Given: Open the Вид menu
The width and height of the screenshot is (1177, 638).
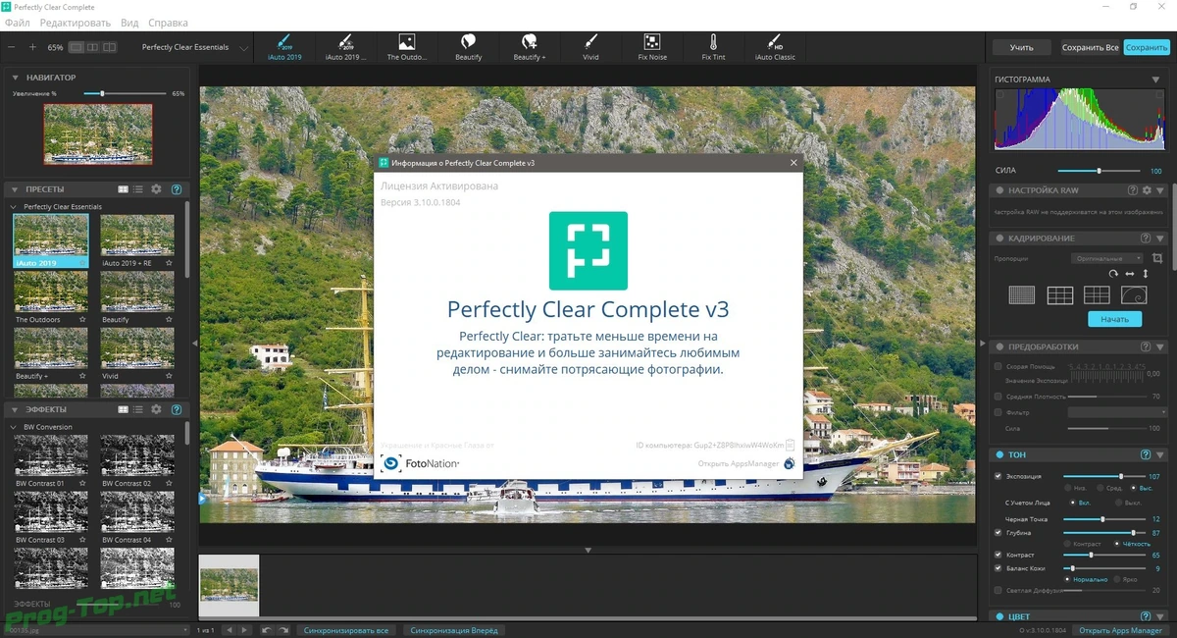Looking at the screenshot, I should point(129,23).
